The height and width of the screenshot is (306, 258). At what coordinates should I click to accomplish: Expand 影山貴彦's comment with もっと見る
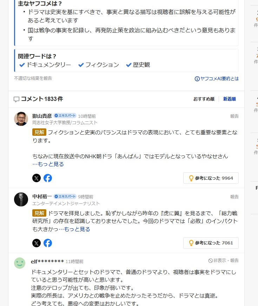pyautogui.click(x=48, y=164)
